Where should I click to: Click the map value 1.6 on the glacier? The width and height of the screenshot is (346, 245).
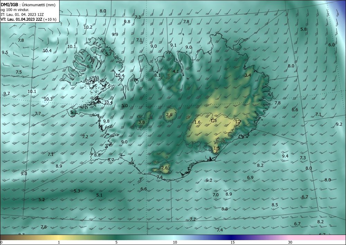coord(197,122)
